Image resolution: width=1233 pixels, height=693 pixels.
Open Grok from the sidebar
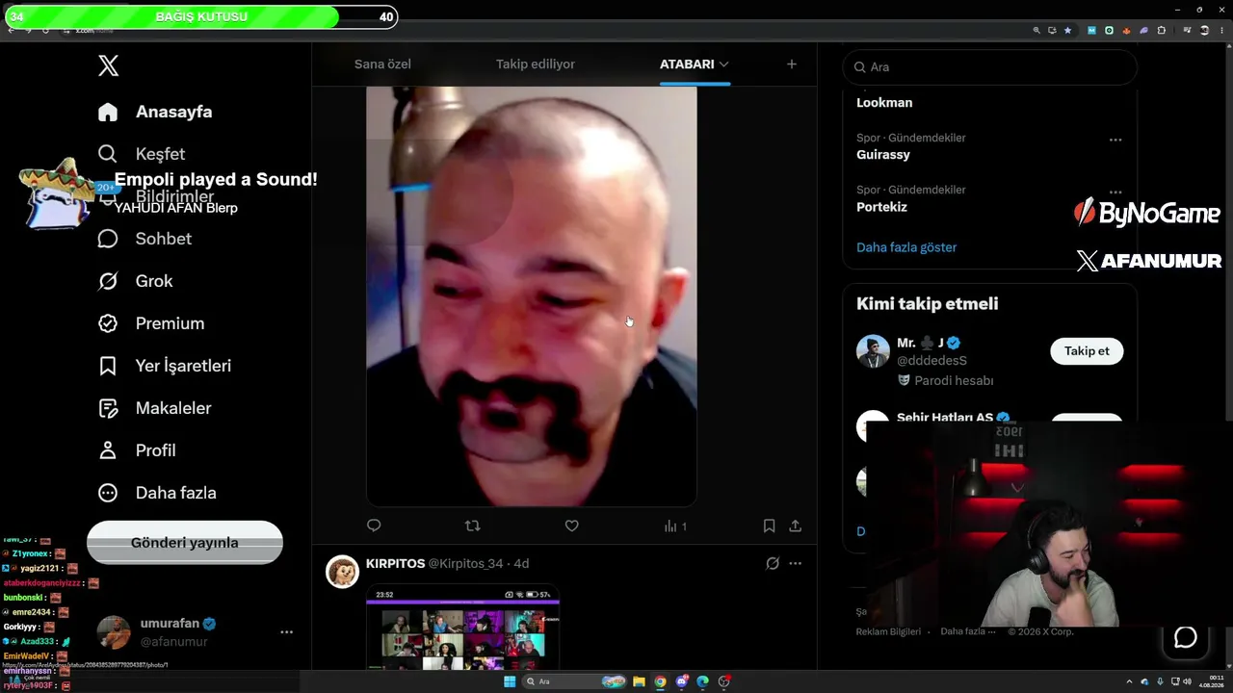coord(136,281)
